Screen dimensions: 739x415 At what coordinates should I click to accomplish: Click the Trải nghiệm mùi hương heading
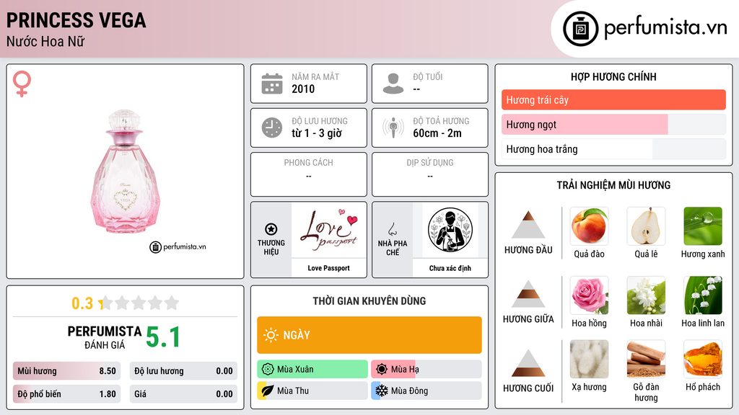[x=613, y=185]
